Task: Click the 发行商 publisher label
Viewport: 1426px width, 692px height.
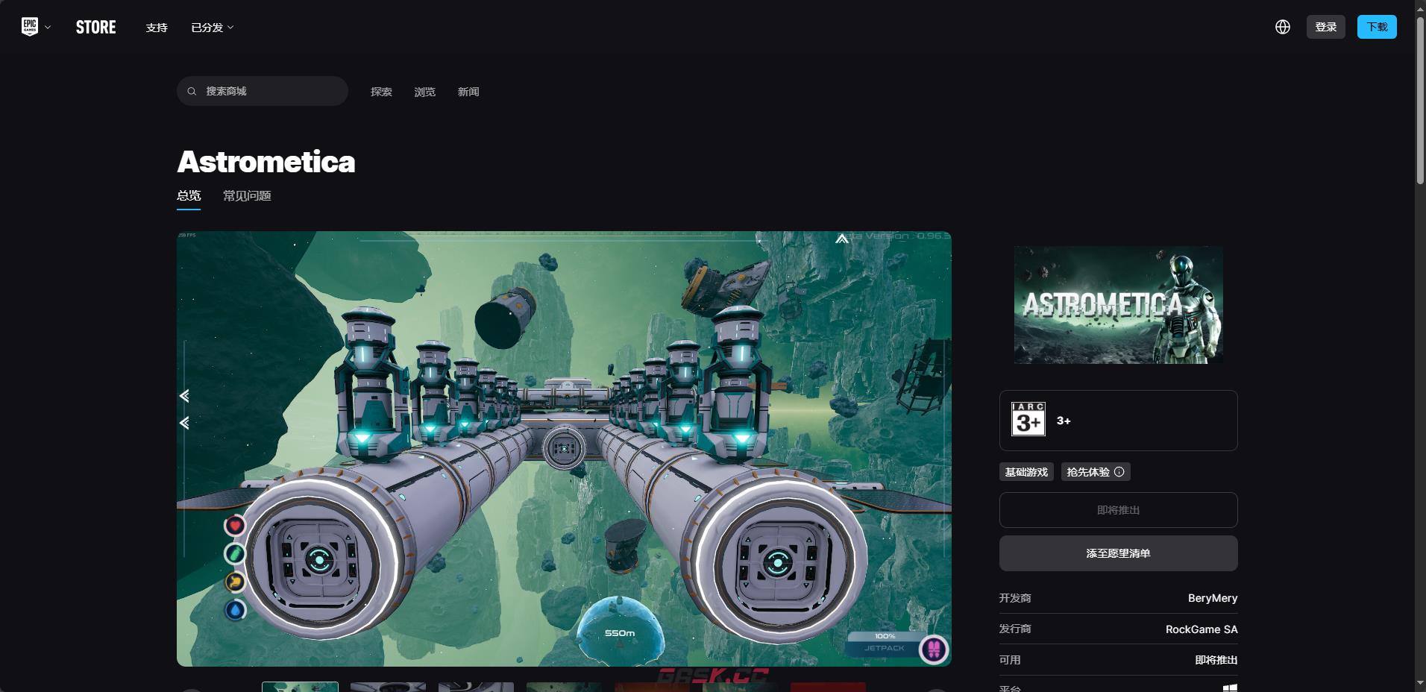Action: 1015,629
